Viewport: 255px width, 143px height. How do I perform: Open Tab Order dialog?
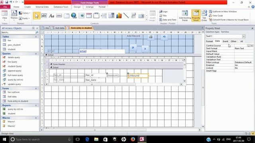coord(204,16)
